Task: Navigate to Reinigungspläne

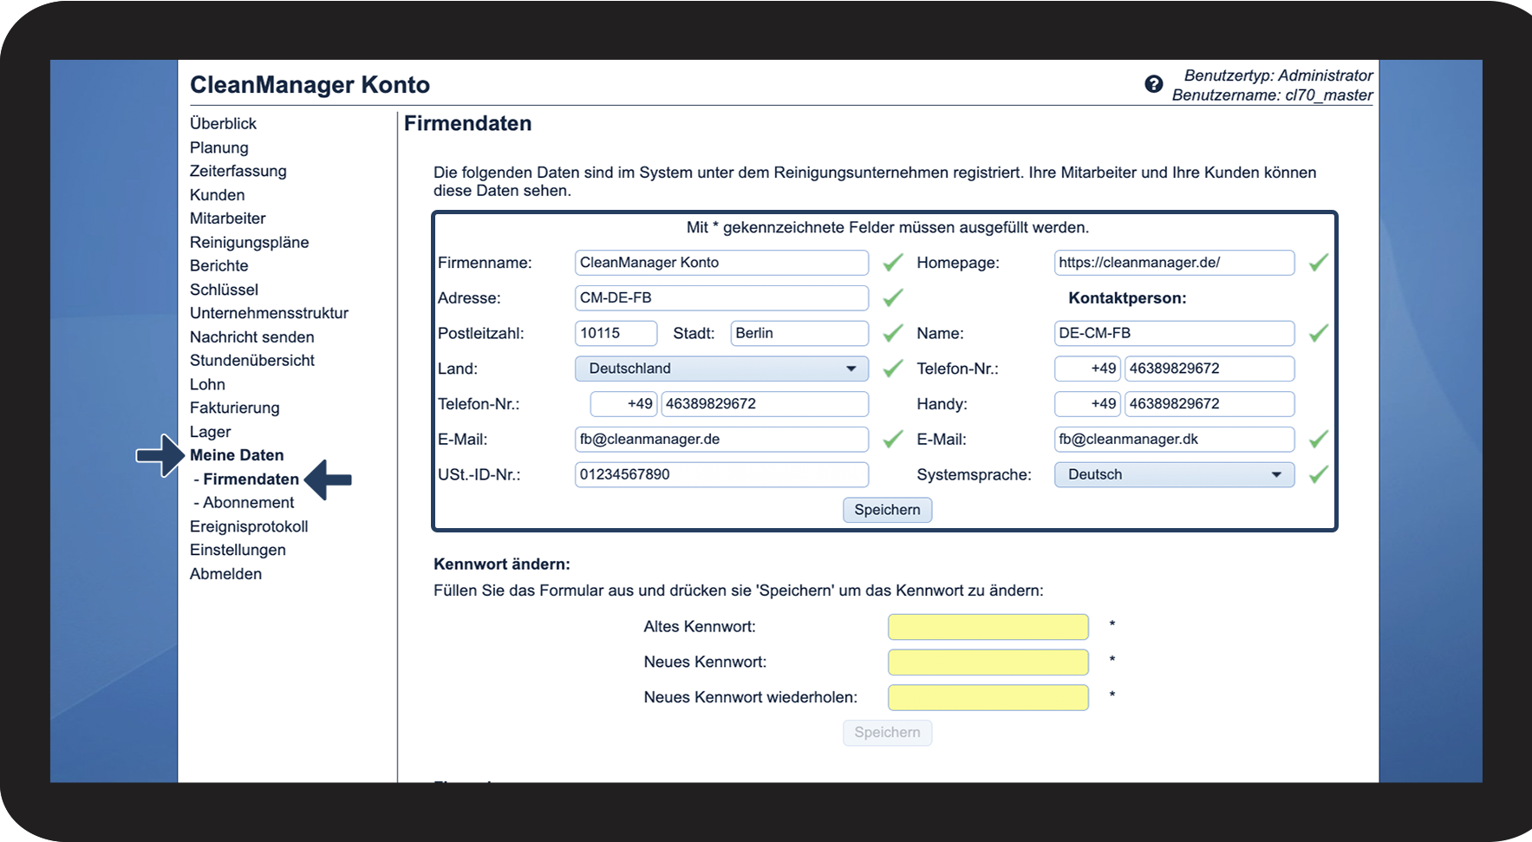Action: tap(250, 243)
